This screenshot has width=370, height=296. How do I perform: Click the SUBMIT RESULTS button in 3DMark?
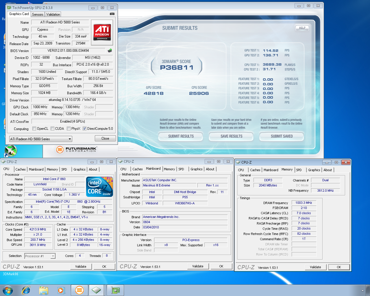click(x=181, y=136)
